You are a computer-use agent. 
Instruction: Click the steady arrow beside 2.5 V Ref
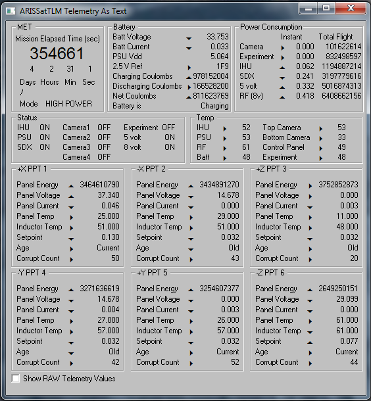tap(189, 68)
